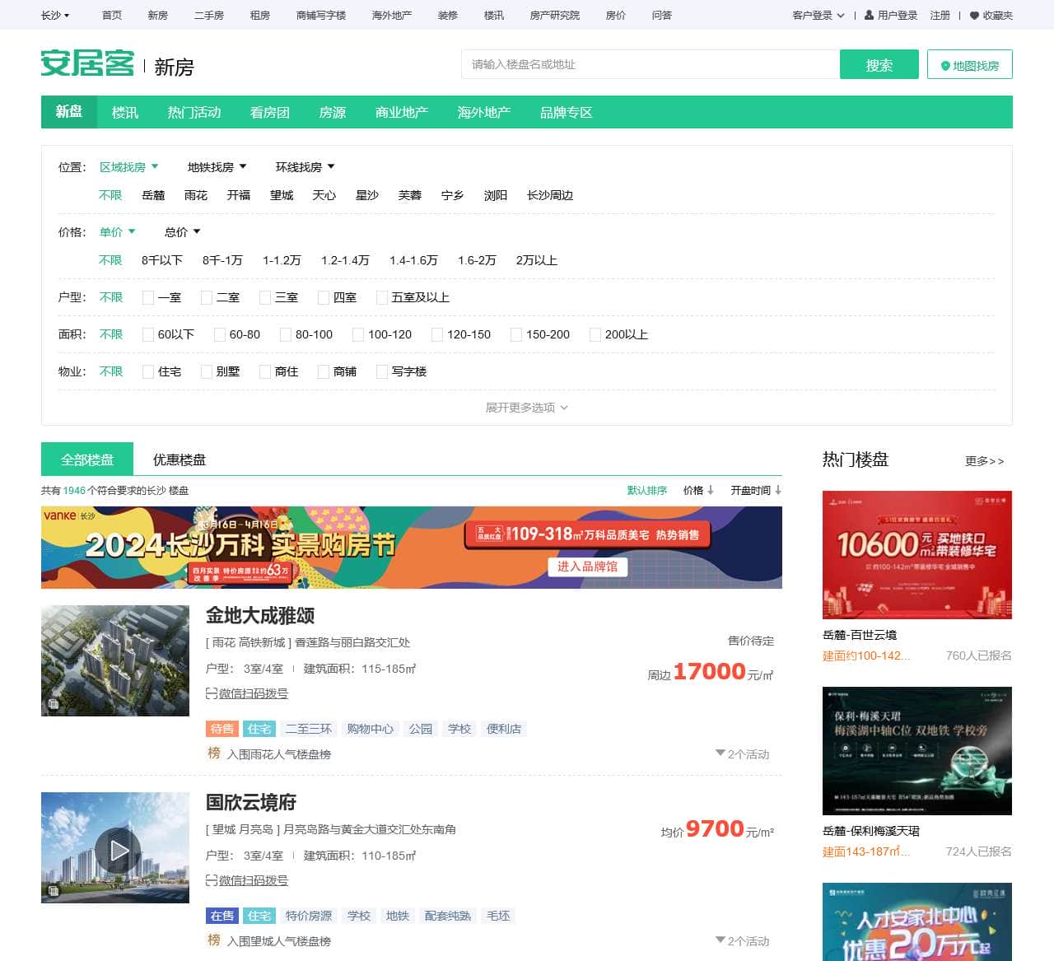Click 进入品牌馆 on Vanke banner
Viewport: 1054px width, 961px height.
[587, 567]
